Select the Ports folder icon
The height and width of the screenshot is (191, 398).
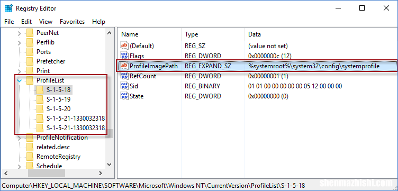[x=30, y=52]
